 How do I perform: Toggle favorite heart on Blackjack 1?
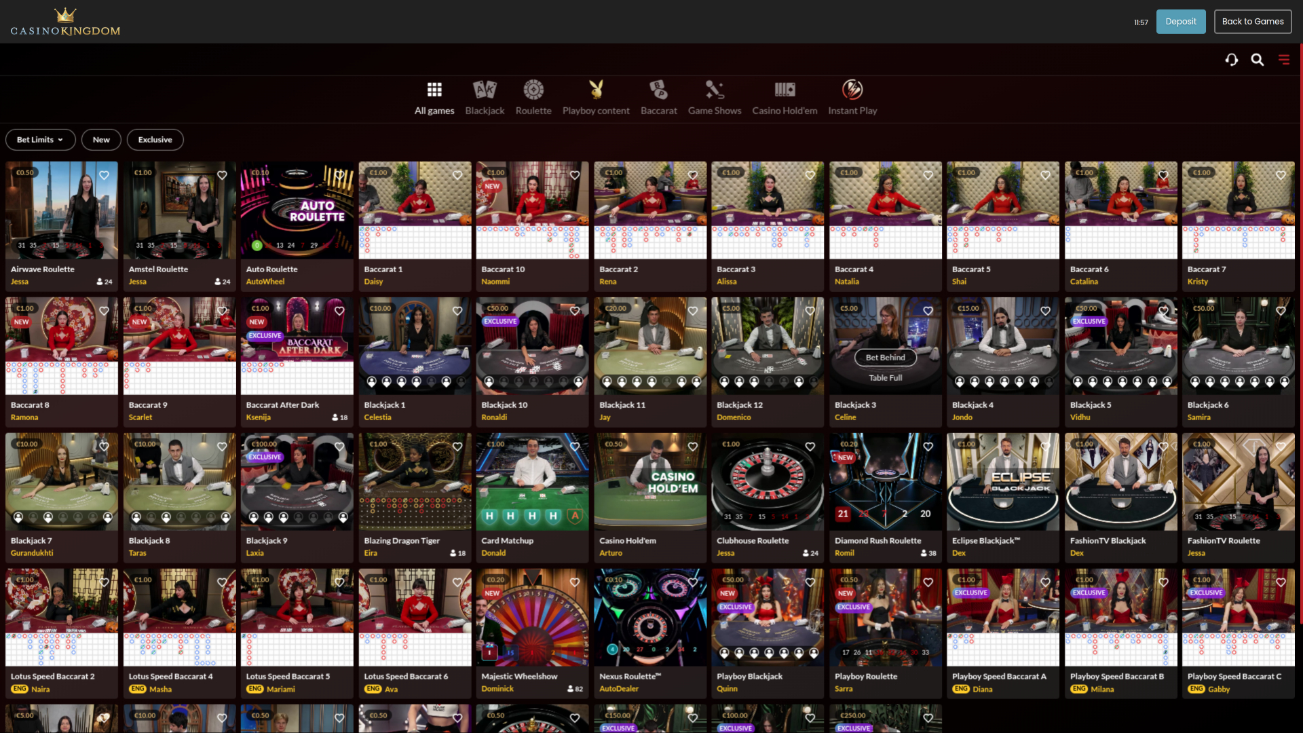click(x=457, y=311)
